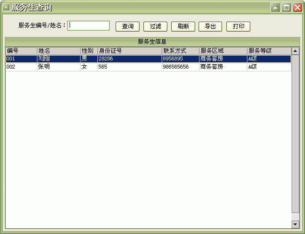Image resolution: width=305 pixels, height=234 pixels.
Task: Click the 导出 export button
Action: click(x=210, y=26)
